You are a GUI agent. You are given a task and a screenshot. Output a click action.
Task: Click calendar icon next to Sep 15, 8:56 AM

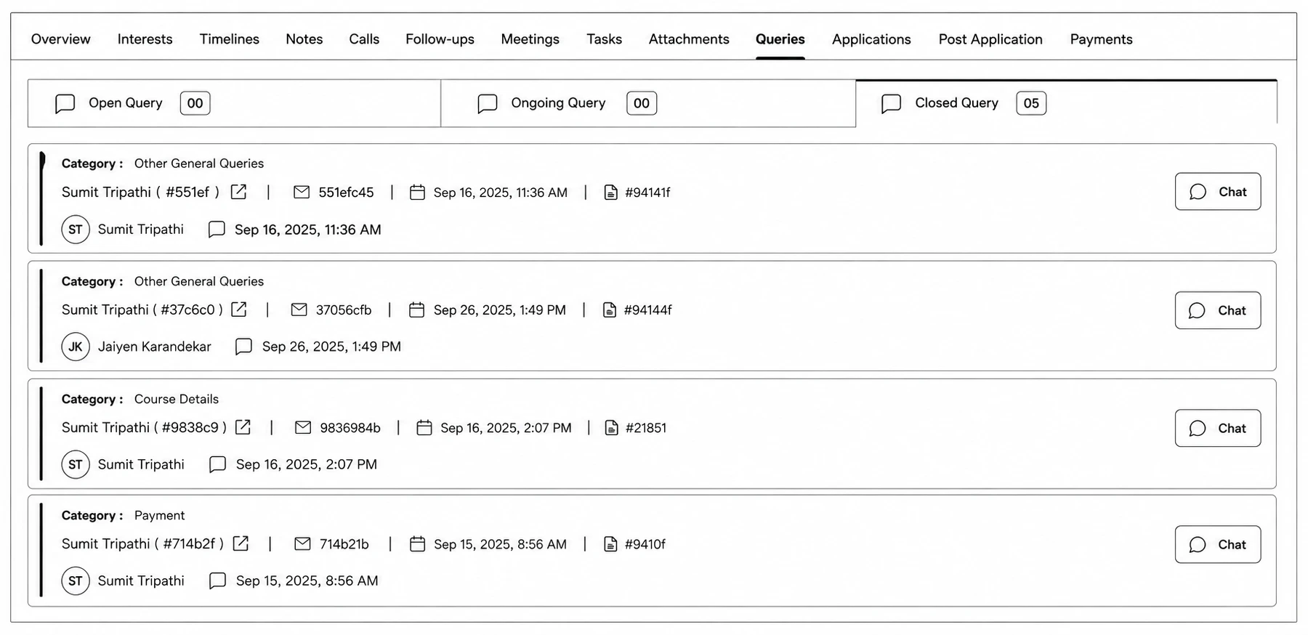coord(417,543)
